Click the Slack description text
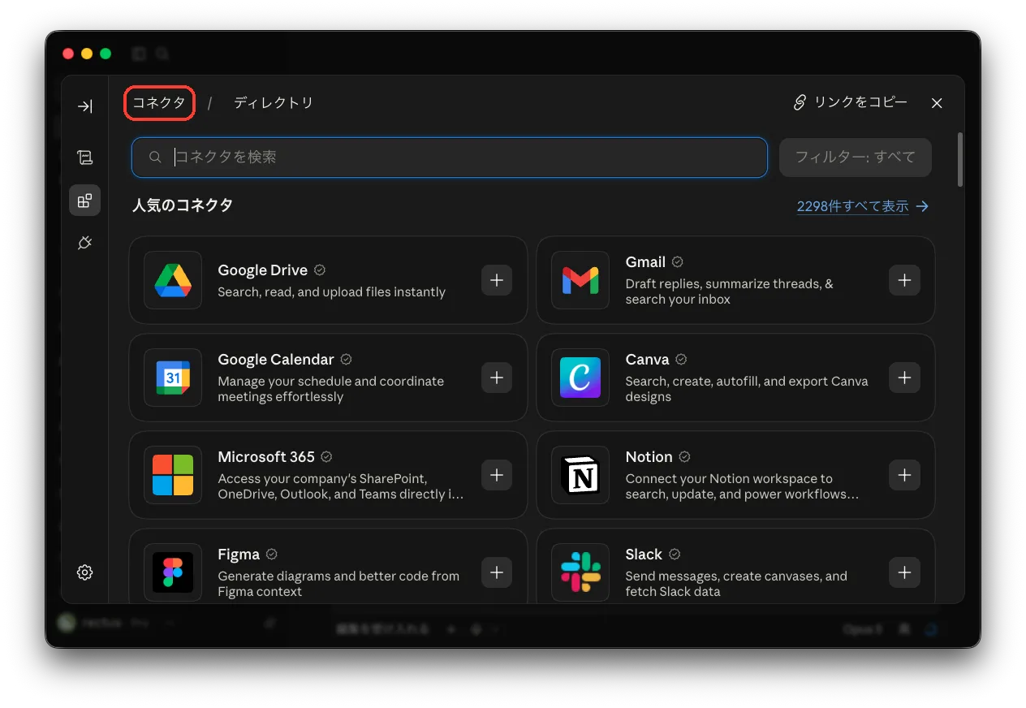The image size is (1026, 708). tap(736, 584)
